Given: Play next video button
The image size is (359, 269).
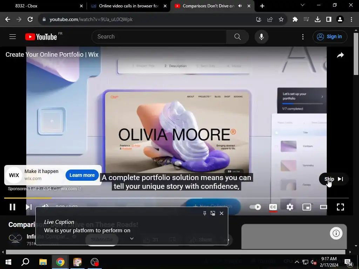Looking at the screenshot, I should pyautogui.click(x=29, y=207).
